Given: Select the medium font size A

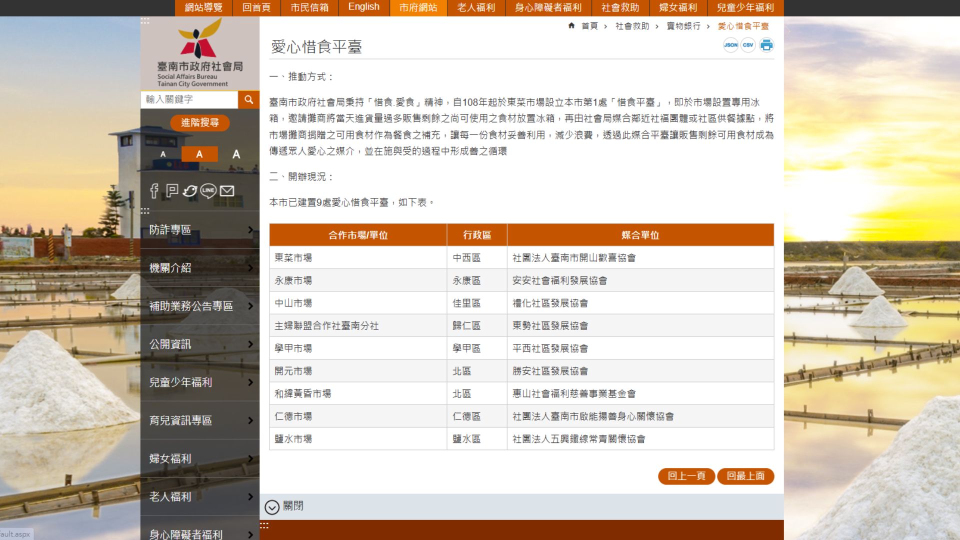Looking at the screenshot, I should point(199,154).
